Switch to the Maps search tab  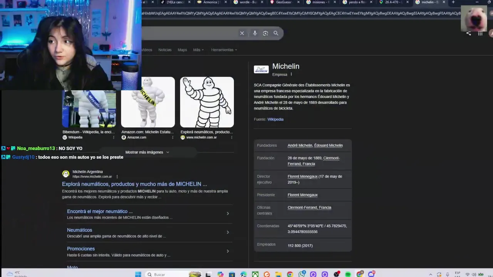pos(182,50)
